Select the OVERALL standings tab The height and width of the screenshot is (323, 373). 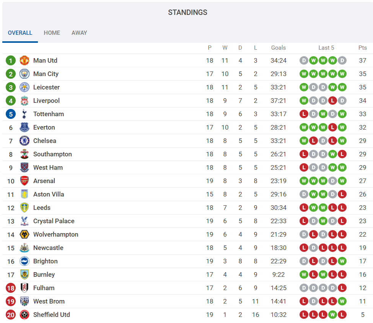(20, 33)
